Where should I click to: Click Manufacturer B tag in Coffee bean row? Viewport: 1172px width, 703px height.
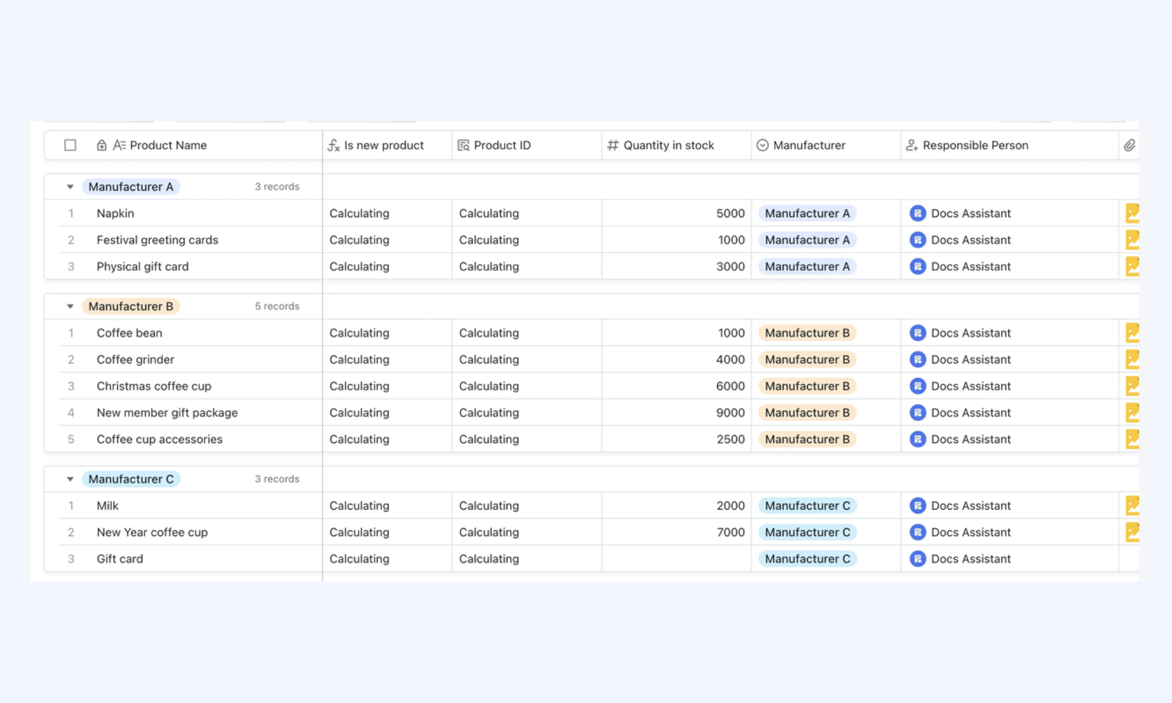click(808, 333)
